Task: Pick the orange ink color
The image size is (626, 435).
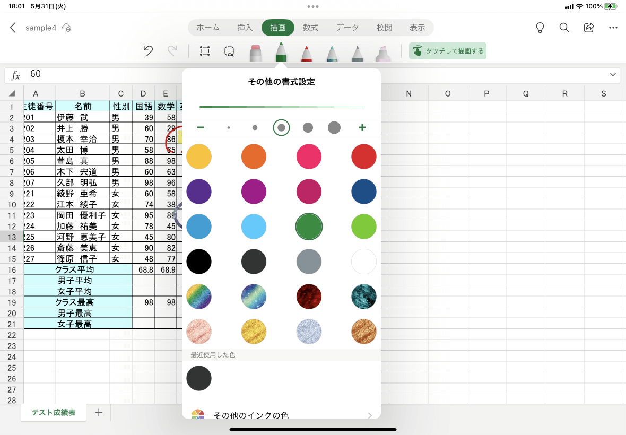Action: [x=254, y=156]
